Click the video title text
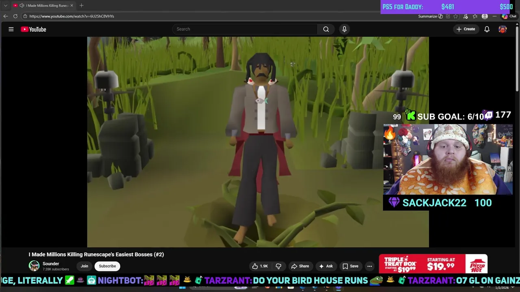Screen dimensions: 520x292 pos(96,254)
